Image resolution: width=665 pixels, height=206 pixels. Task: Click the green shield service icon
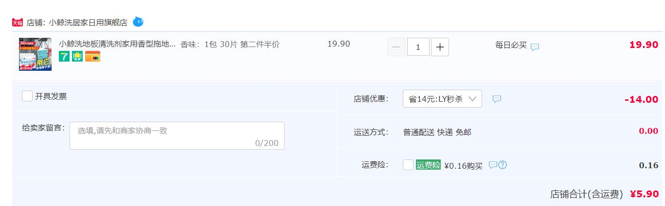[x=77, y=56]
